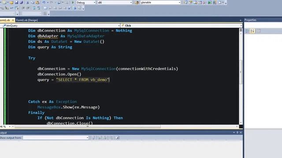
Task: Open the glenable find combo box
Action: point(160,3)
